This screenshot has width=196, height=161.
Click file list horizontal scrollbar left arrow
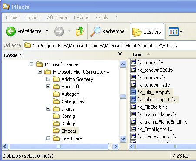(132, 146)
